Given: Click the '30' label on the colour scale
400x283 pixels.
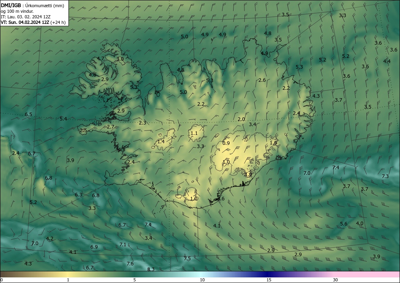Looking at the screenshot, I should coord(336,280).
